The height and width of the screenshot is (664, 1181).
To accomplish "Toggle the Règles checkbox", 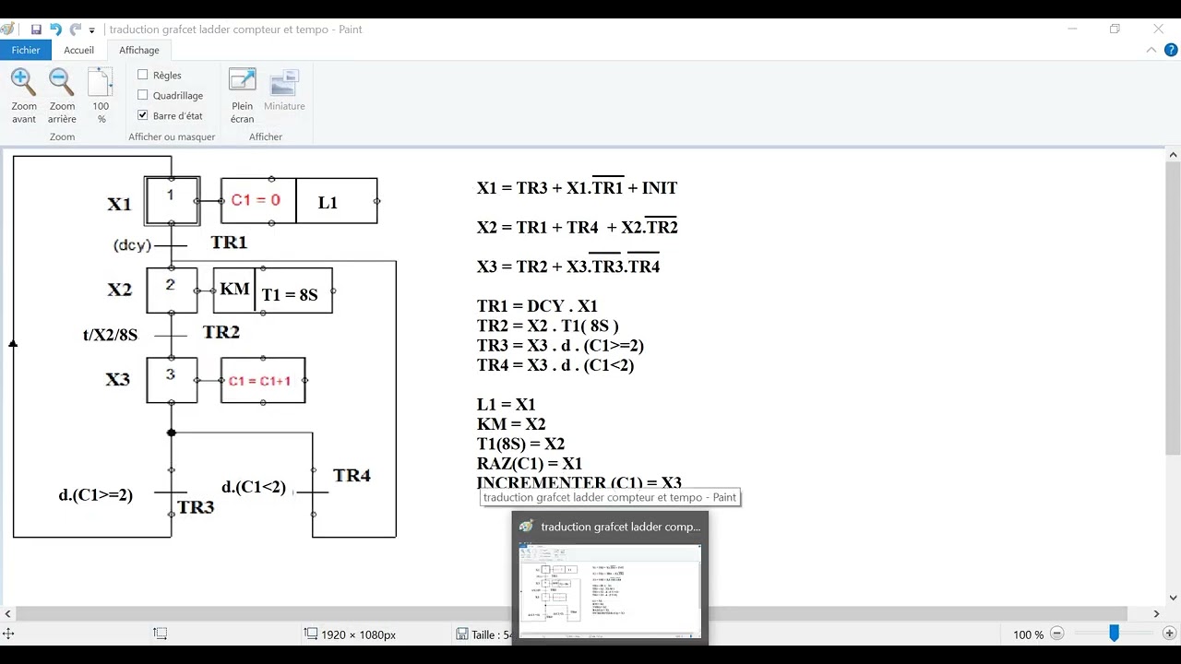I will 143,75.
